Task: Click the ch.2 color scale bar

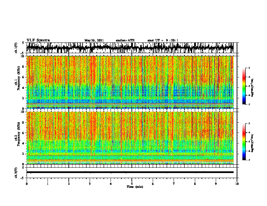Action: point(244,142)
